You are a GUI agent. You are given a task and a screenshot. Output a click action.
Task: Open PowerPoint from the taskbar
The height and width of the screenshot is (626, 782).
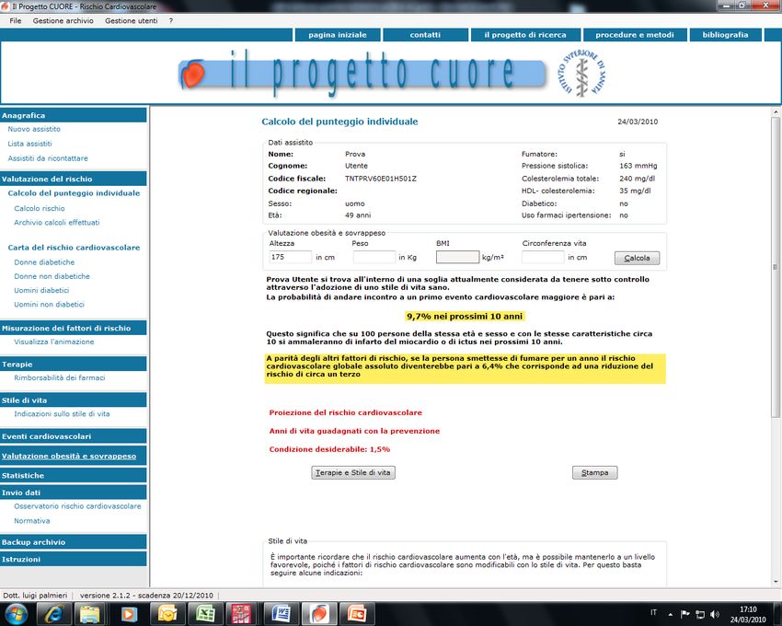[357, 613]
